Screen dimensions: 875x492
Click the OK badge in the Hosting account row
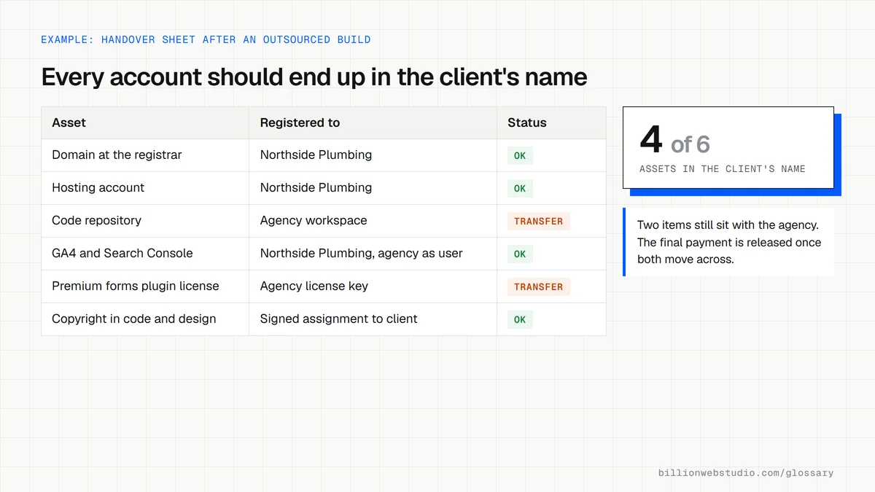(x=520, y=188)
